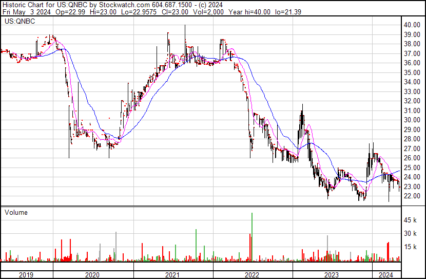Screen dimensions: 426x279
Task: Select the 2024 year label on timeline
Action: [x=386, y=275]
